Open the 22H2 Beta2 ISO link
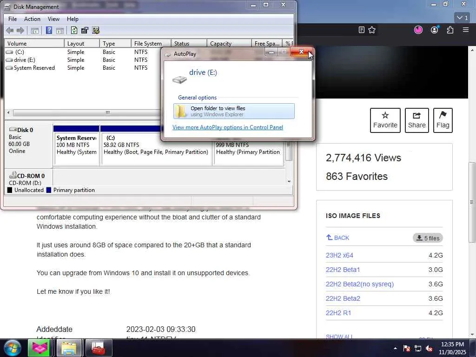This screenshot has width=476, height=357. click(343, 298)
